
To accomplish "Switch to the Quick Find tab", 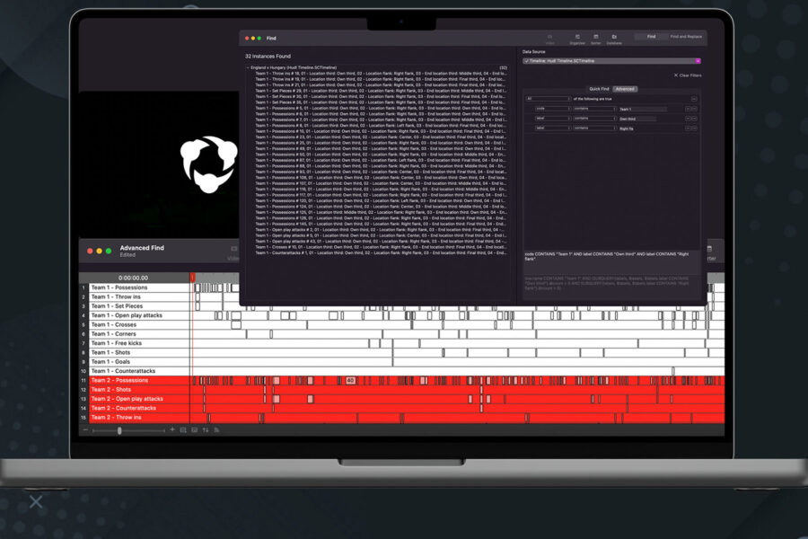I will 599,89.
